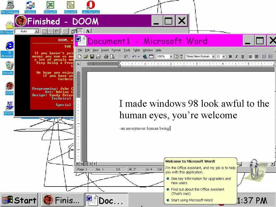The image size is (276, 207).
Task: Open the View menu in Word
Action: [x=95, y=50]
